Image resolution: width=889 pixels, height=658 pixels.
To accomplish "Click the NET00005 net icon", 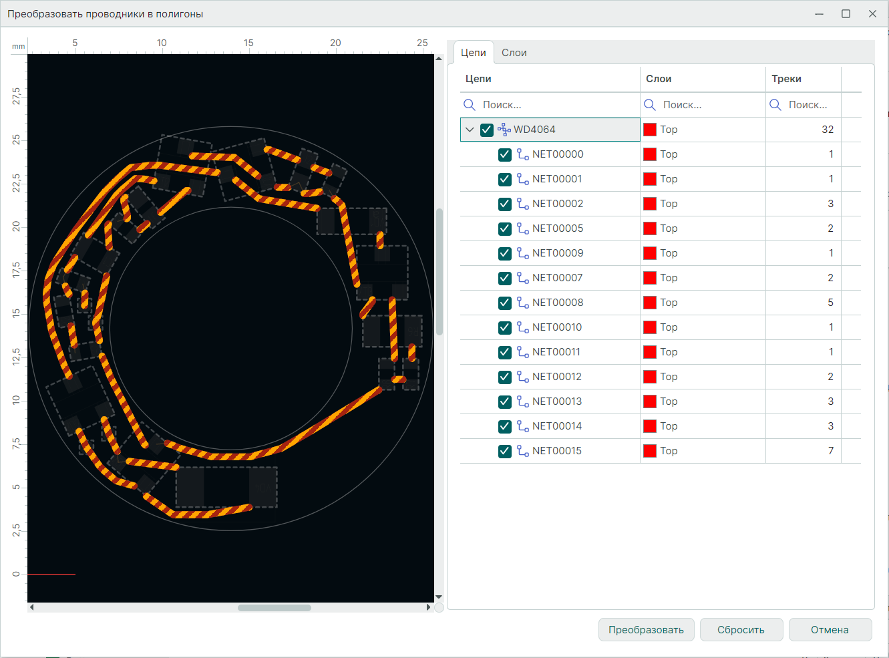I will (523, 228).
